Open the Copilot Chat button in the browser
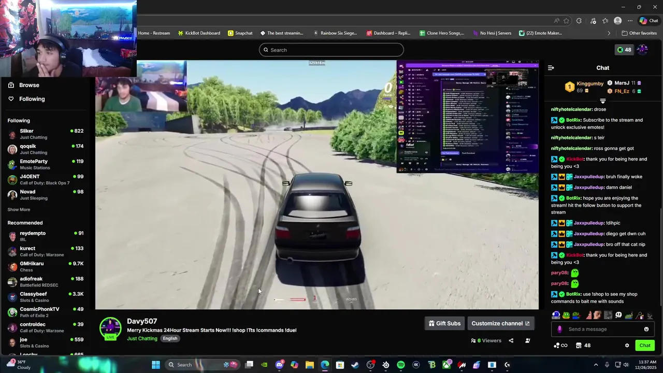Screen dimensions: 663x373 click(648, 21)
